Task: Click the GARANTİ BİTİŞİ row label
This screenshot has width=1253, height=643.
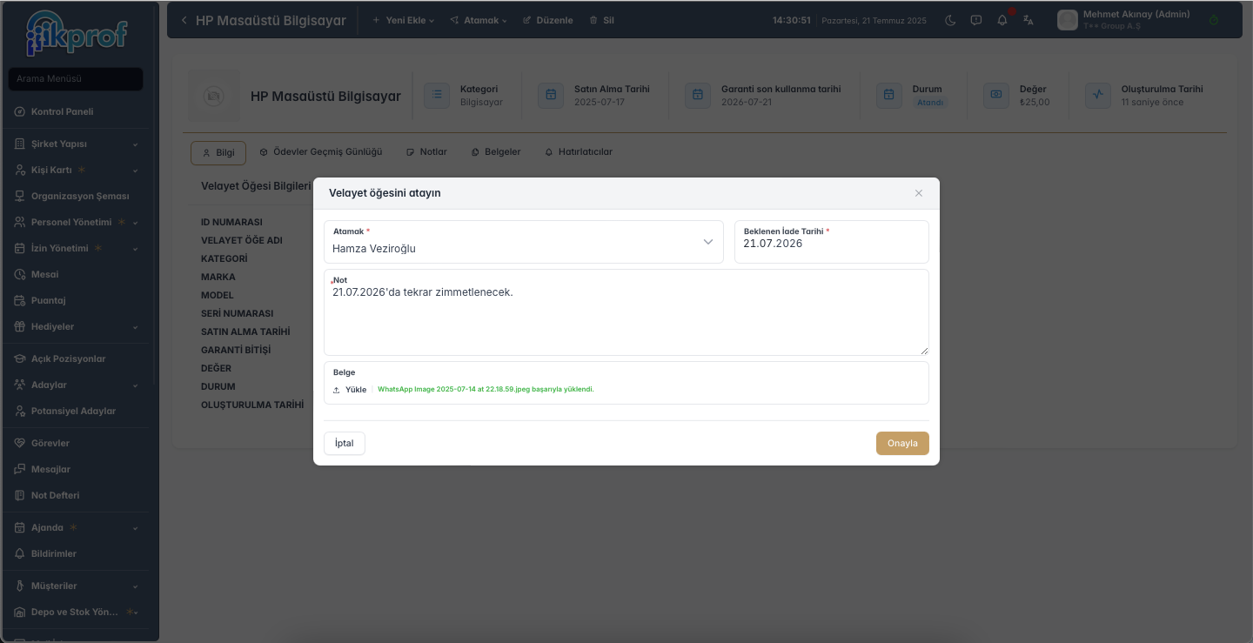Action: coord(236,350)
